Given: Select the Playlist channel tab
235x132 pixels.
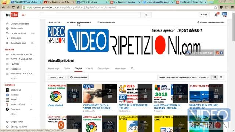Looking at the screenshot, I should coord(78,69).
